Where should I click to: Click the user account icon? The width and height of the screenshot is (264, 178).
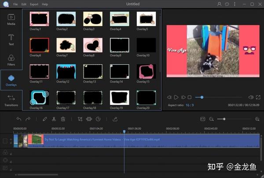tap(220, 4)
